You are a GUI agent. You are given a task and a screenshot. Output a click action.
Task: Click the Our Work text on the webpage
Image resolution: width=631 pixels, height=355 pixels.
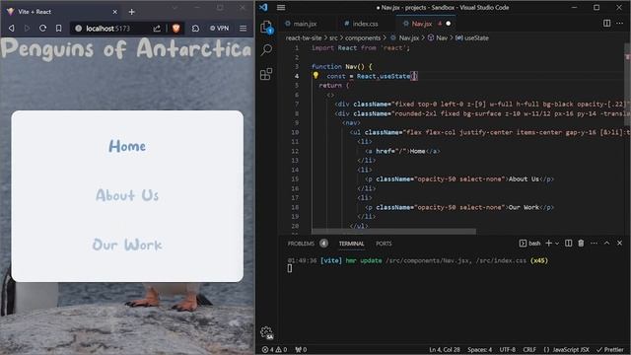pos(127,245)
